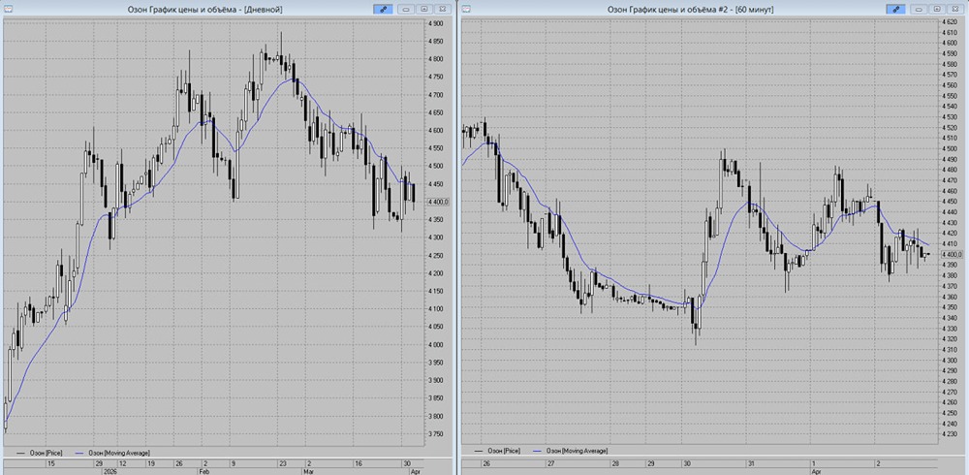Click the 3 750 price label on the Дневной chart axis

coord(436,433)
